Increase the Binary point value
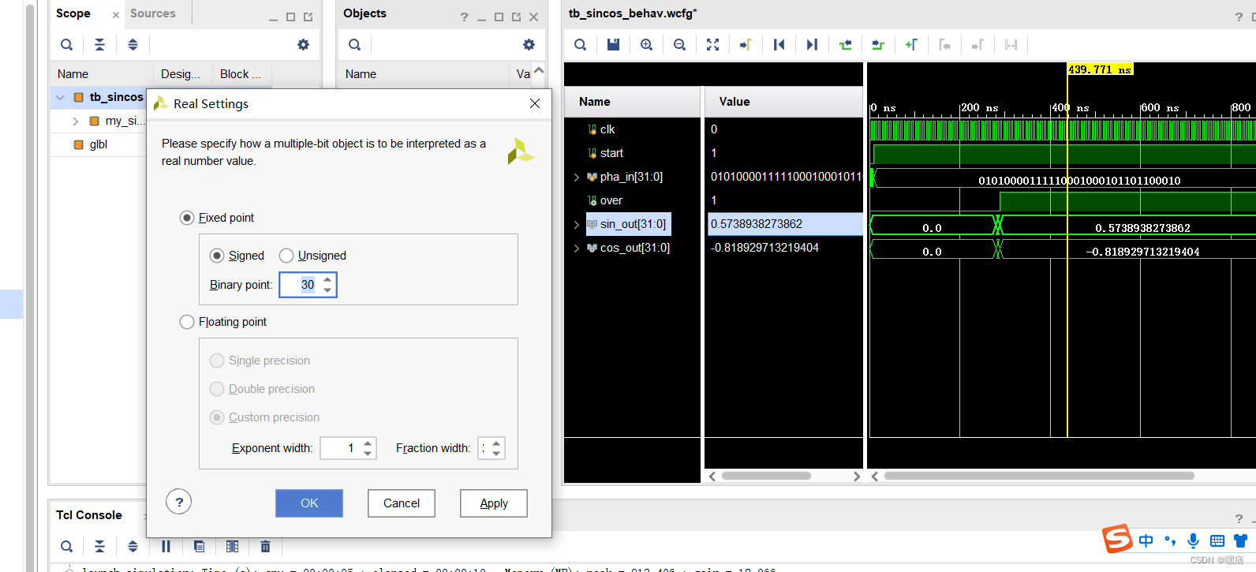The height and width of the screenshot is (572, 1256). (x=327, y=279)
